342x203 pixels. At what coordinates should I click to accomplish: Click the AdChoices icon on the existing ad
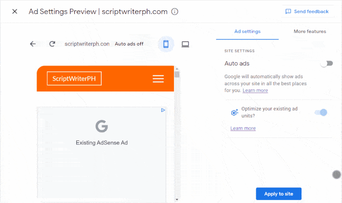click(x=163, y=110)
